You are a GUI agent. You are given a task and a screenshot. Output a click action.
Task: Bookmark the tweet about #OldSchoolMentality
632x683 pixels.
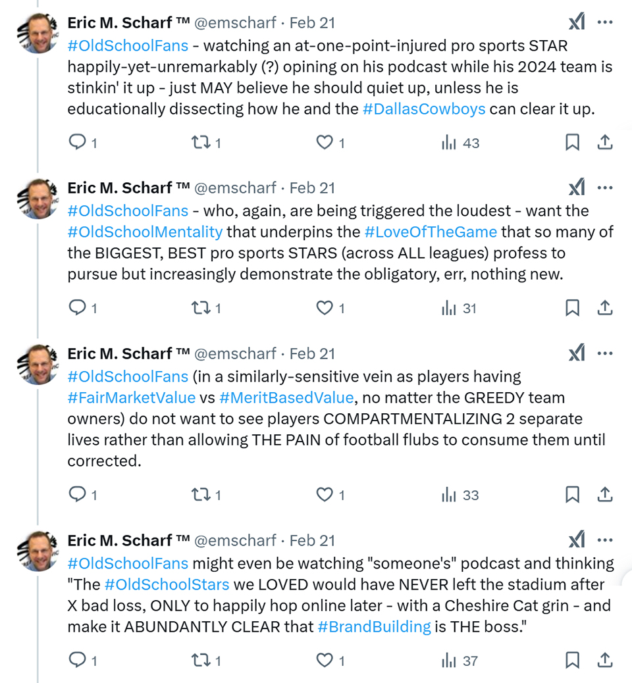point(572,307)
